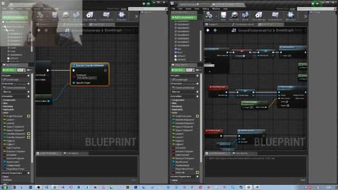Click Clear button in right Compiler Results
Viewport: 338px width, 190px height.
point(303,180)
